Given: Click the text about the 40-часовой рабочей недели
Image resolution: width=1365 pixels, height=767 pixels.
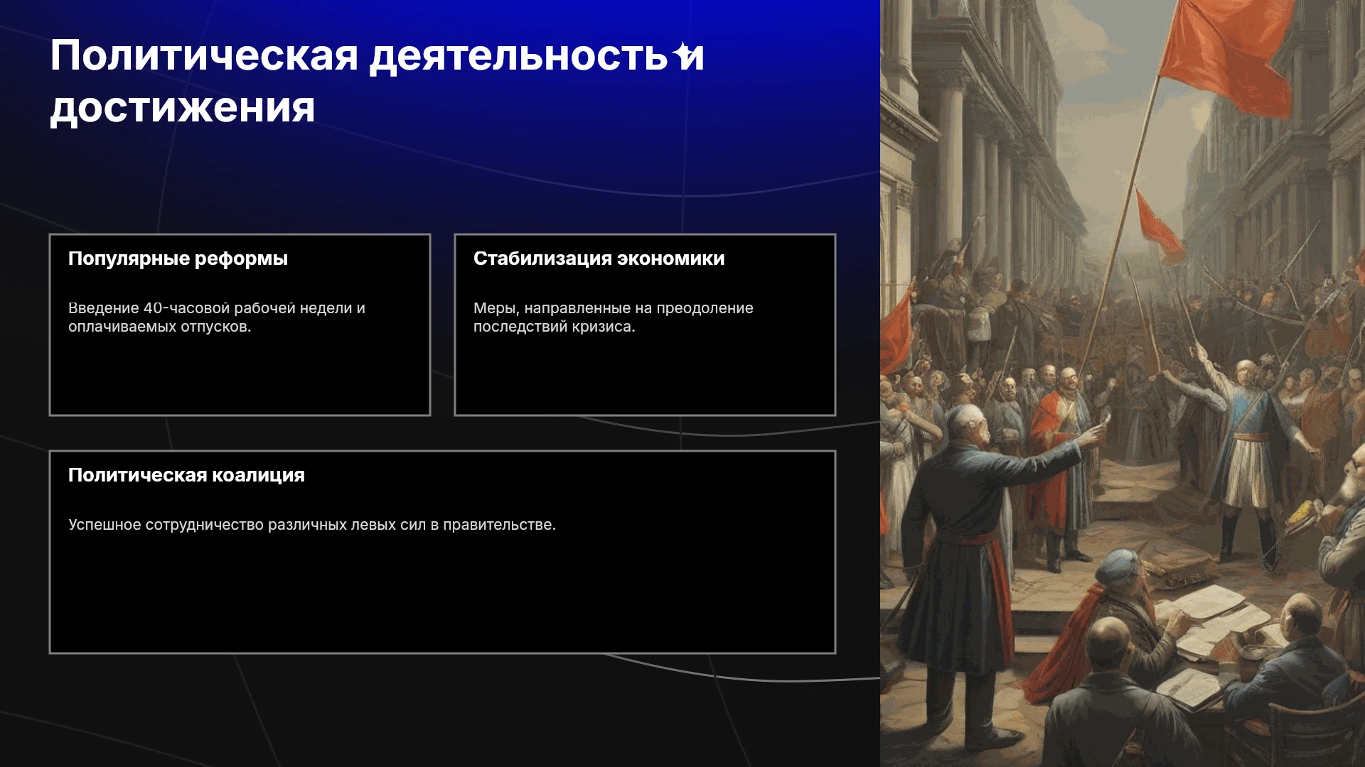Looking at the screenshot, I should [x=217, y=317].
